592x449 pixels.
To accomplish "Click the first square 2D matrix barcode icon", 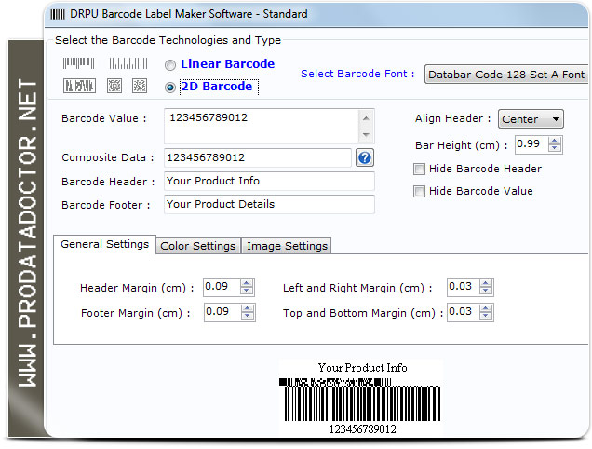I will [114, 86].
